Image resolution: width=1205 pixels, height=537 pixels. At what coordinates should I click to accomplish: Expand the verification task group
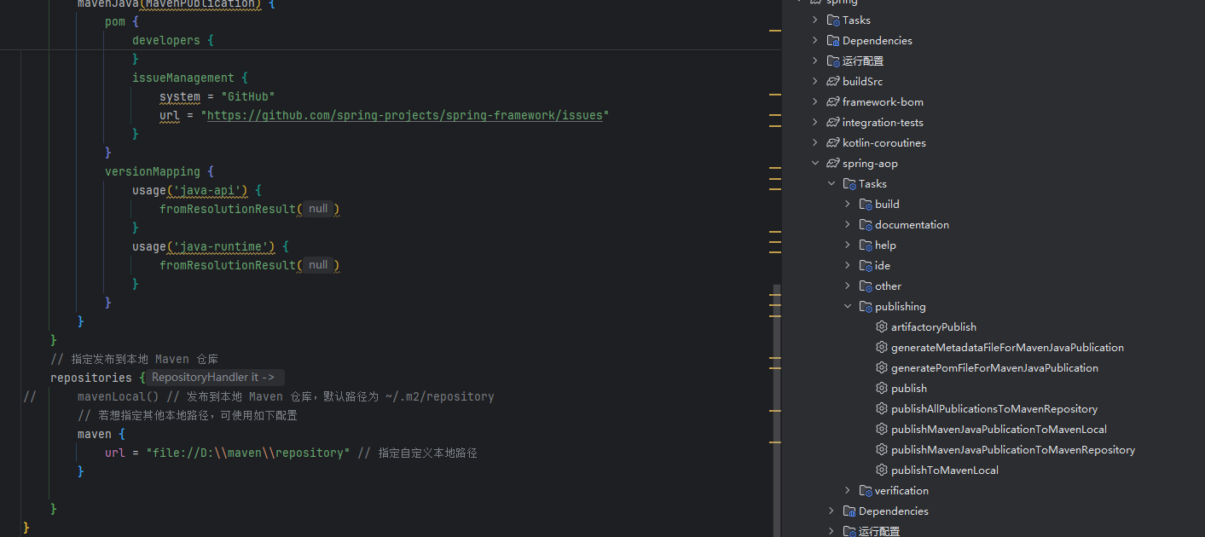pyautogui.click(x=848, y=490)
